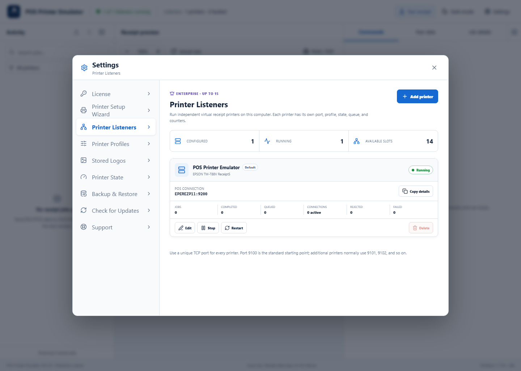The width and height of the screenshot is (521, 371).
Task: Close the Settings dialog
Action: click(434, 68)
